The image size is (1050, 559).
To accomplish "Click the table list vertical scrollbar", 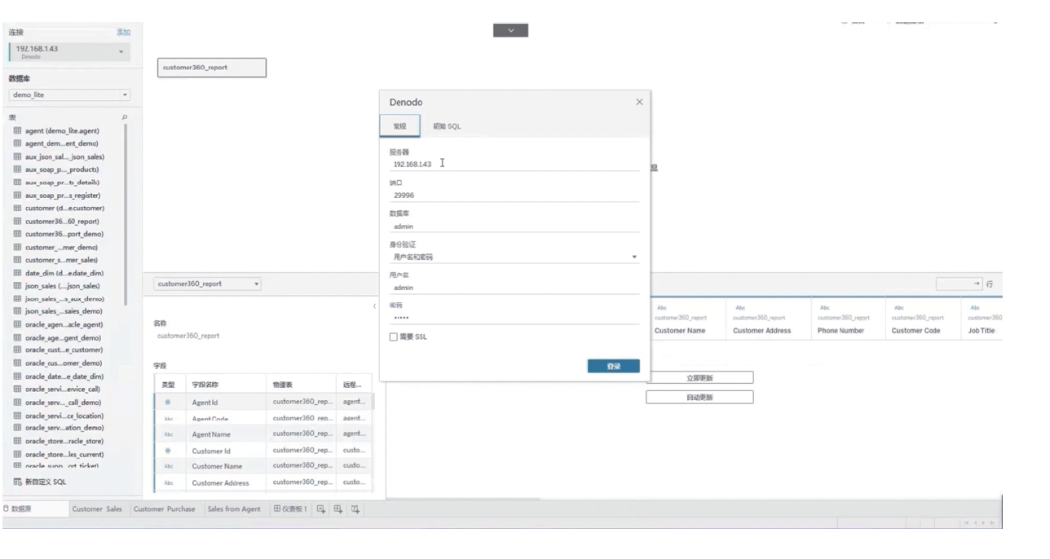I will (126, 214).
